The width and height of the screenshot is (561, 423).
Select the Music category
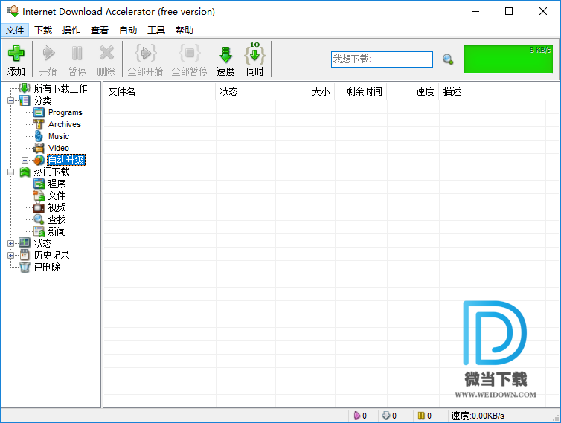(59, 136)
